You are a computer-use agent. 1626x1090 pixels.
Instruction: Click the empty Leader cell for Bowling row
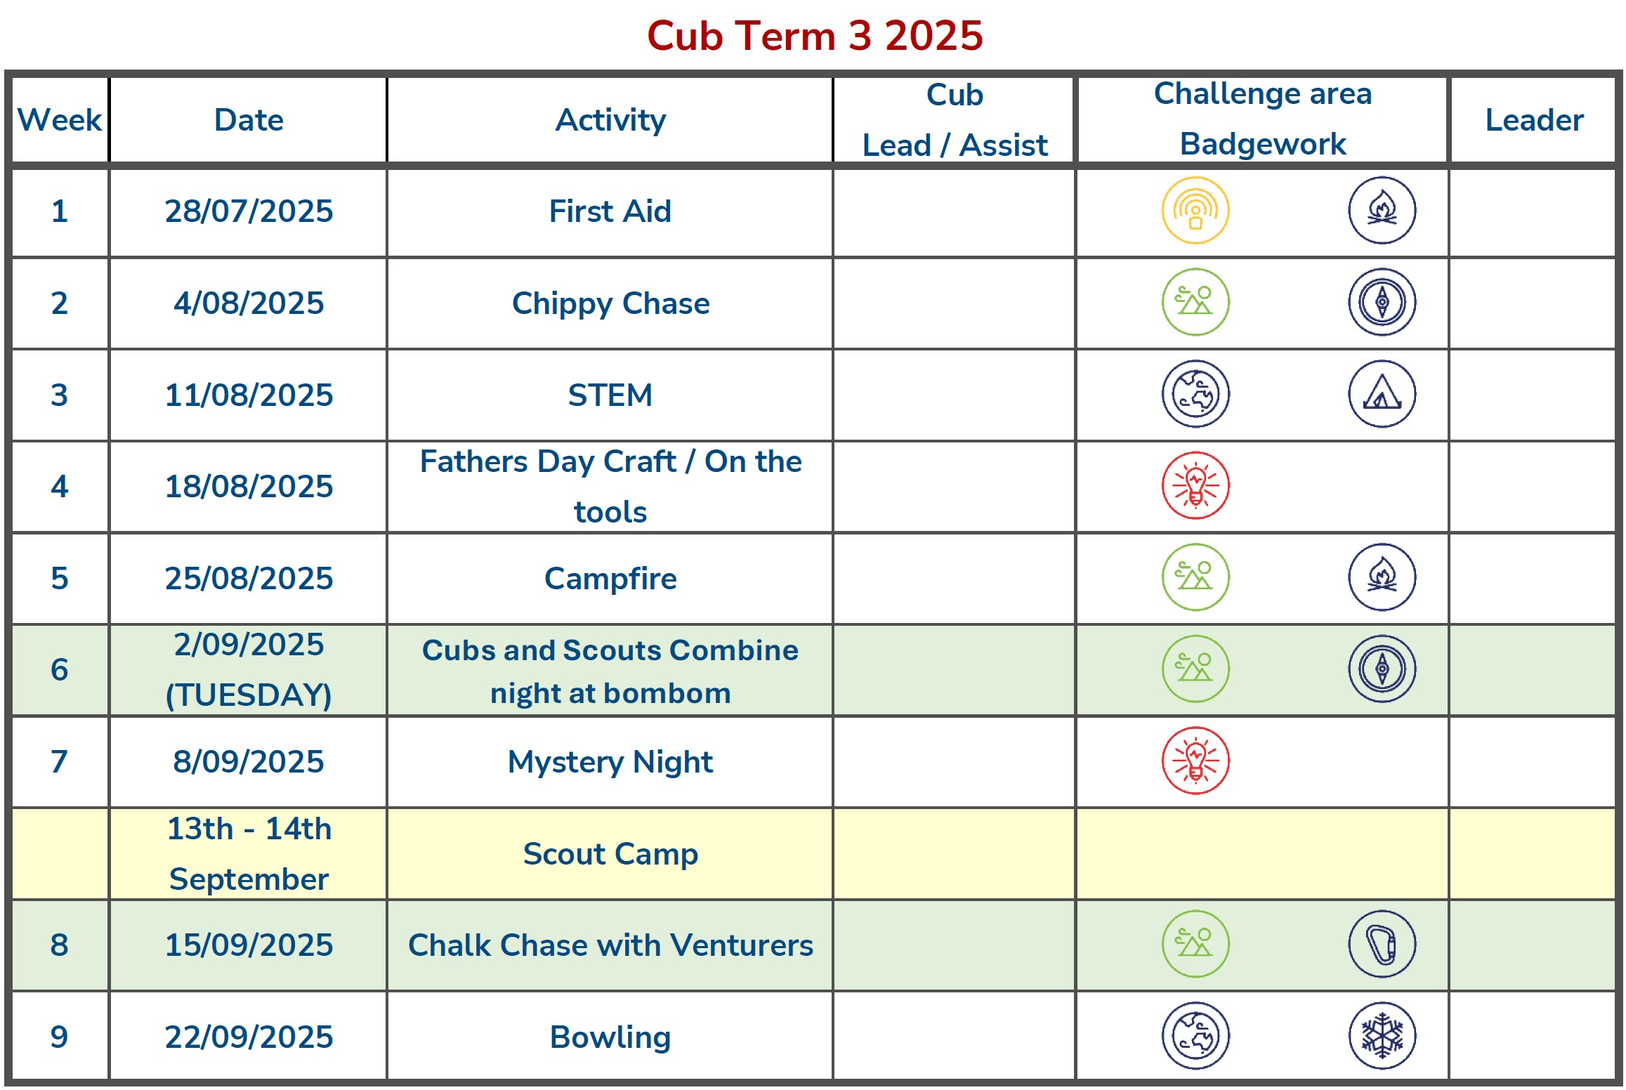point(1533,1036)
